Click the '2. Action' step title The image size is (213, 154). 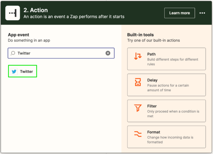pyautogui.click(x=35, y=10)
